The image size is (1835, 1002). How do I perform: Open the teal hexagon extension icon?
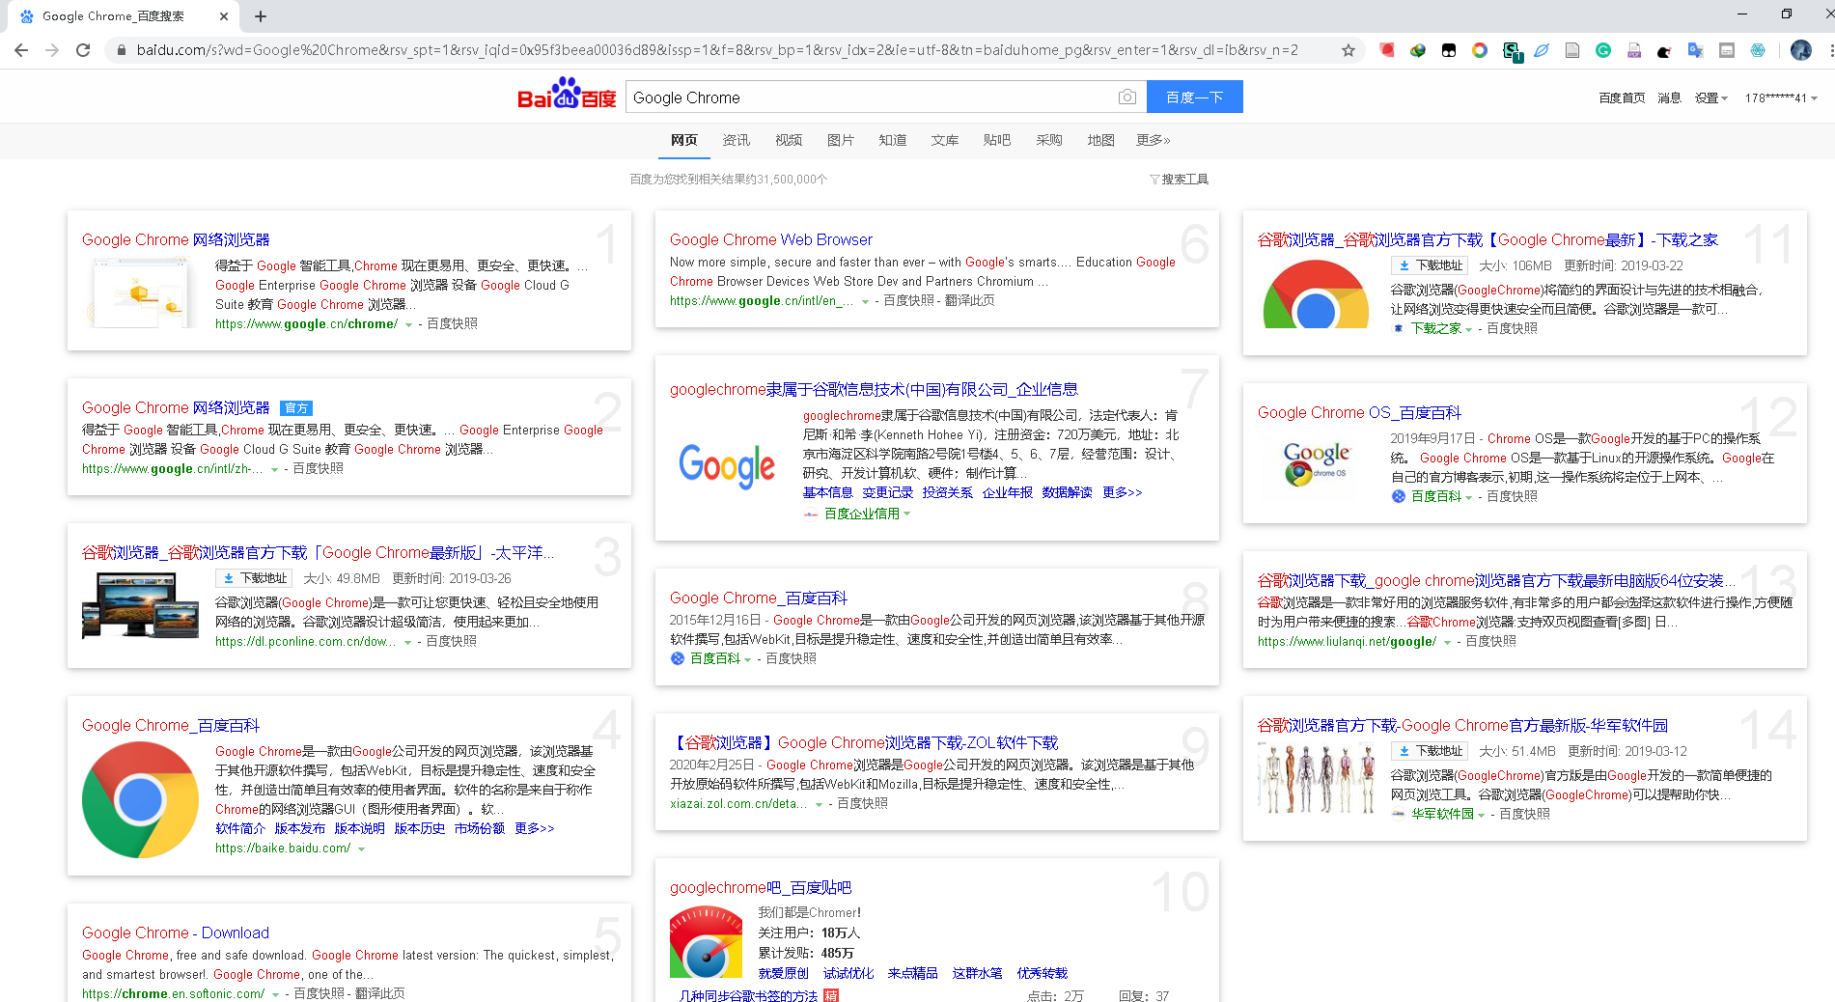tap(1758, 50)
